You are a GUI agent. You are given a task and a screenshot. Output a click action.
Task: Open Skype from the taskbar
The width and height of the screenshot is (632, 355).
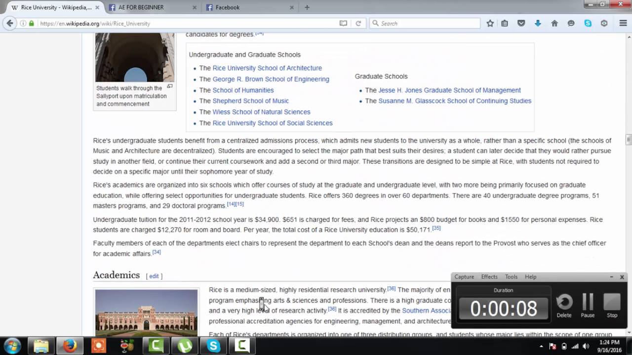pos(213,346)
